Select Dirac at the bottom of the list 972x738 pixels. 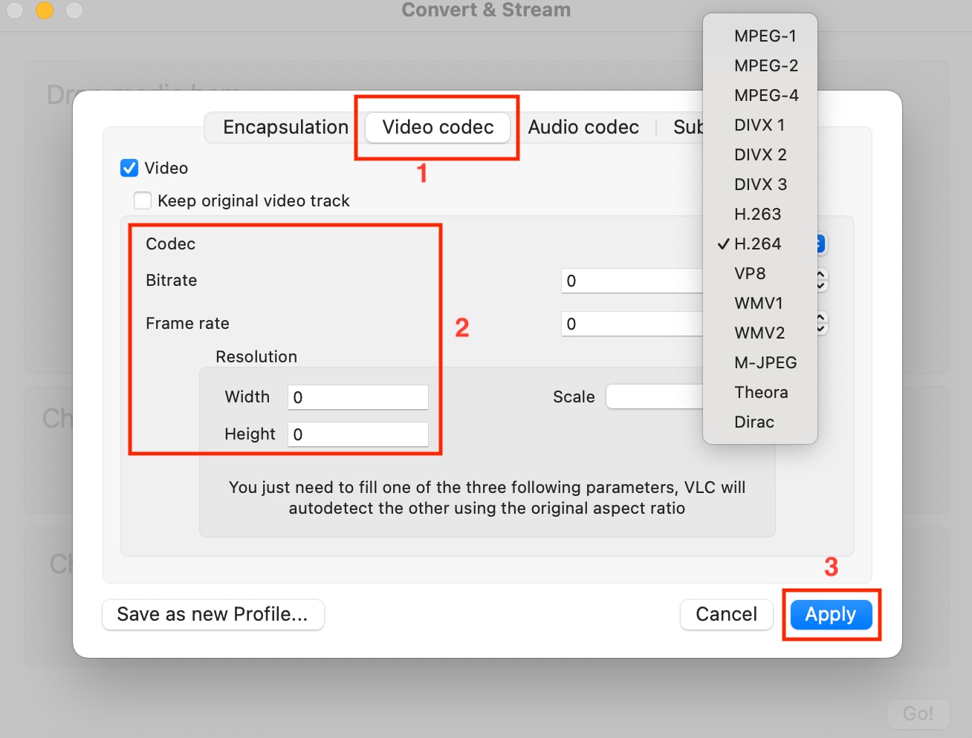coord(754,422)
